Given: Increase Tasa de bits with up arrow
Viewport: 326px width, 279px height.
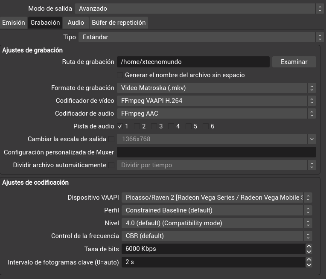Looking at the screenshot, I should (309, 246).
